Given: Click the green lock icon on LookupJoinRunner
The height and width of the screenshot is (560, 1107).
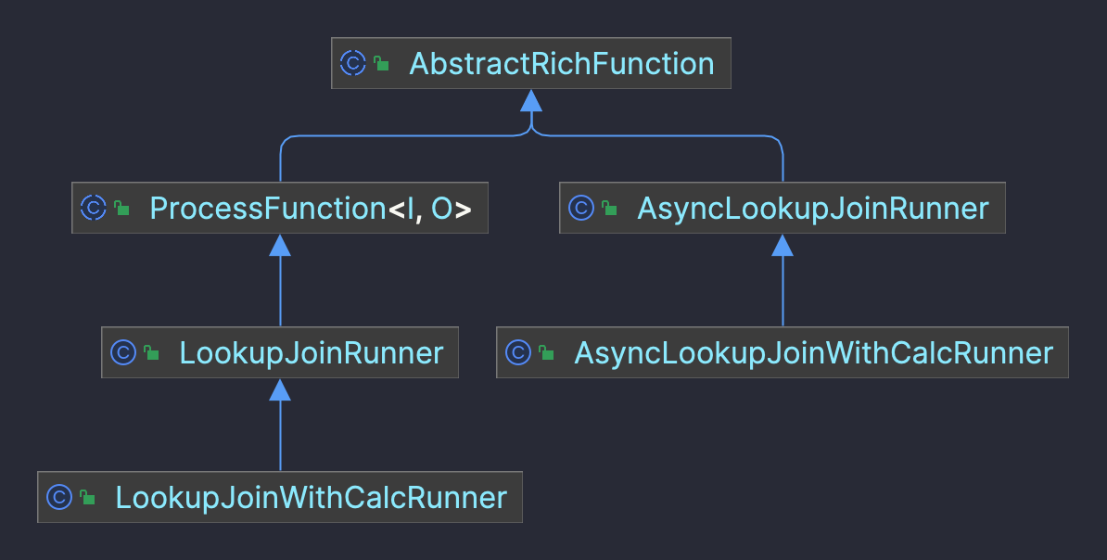Looking at the screenshot, I should point(151,352).
